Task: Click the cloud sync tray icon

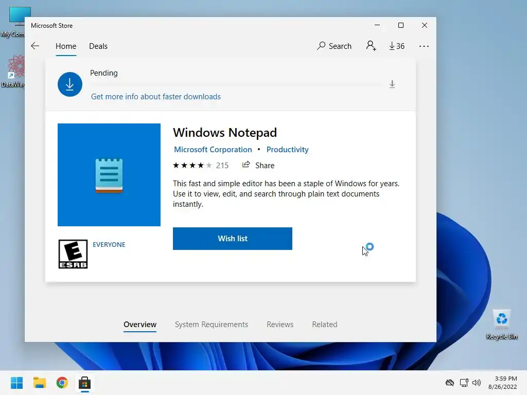Action: [450, 383]
